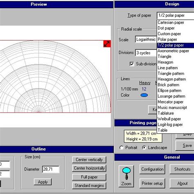Select the Portrait orientation
Viewport: 194px width, 194px height.
(x=121, y=148)
